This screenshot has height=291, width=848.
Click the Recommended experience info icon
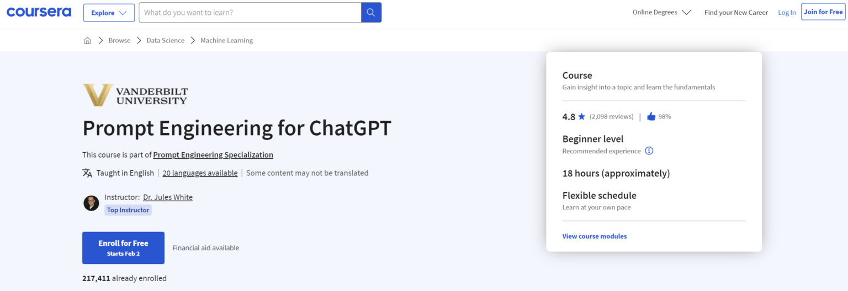point(649,151)
